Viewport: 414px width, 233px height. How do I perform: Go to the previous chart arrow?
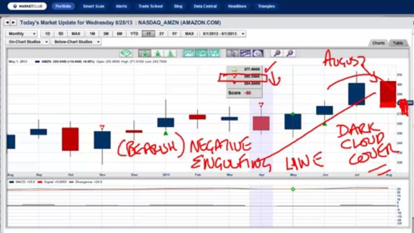7,22
